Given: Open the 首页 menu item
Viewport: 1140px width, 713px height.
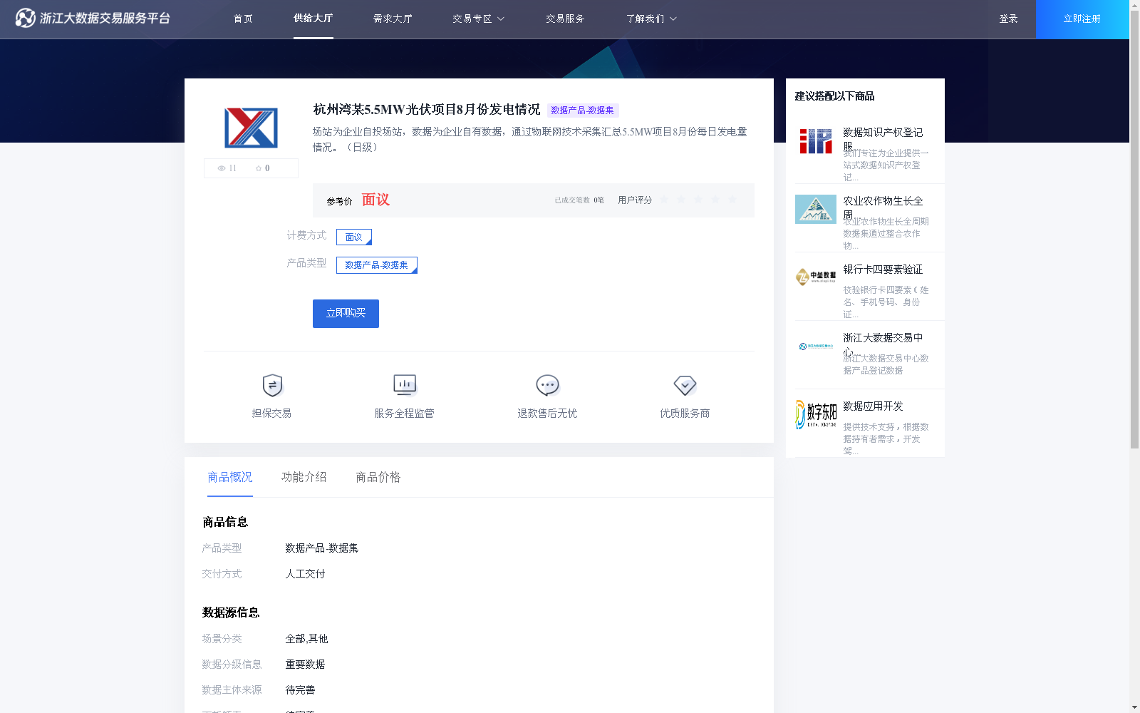Looking at the screenshot, I should 243,19.
